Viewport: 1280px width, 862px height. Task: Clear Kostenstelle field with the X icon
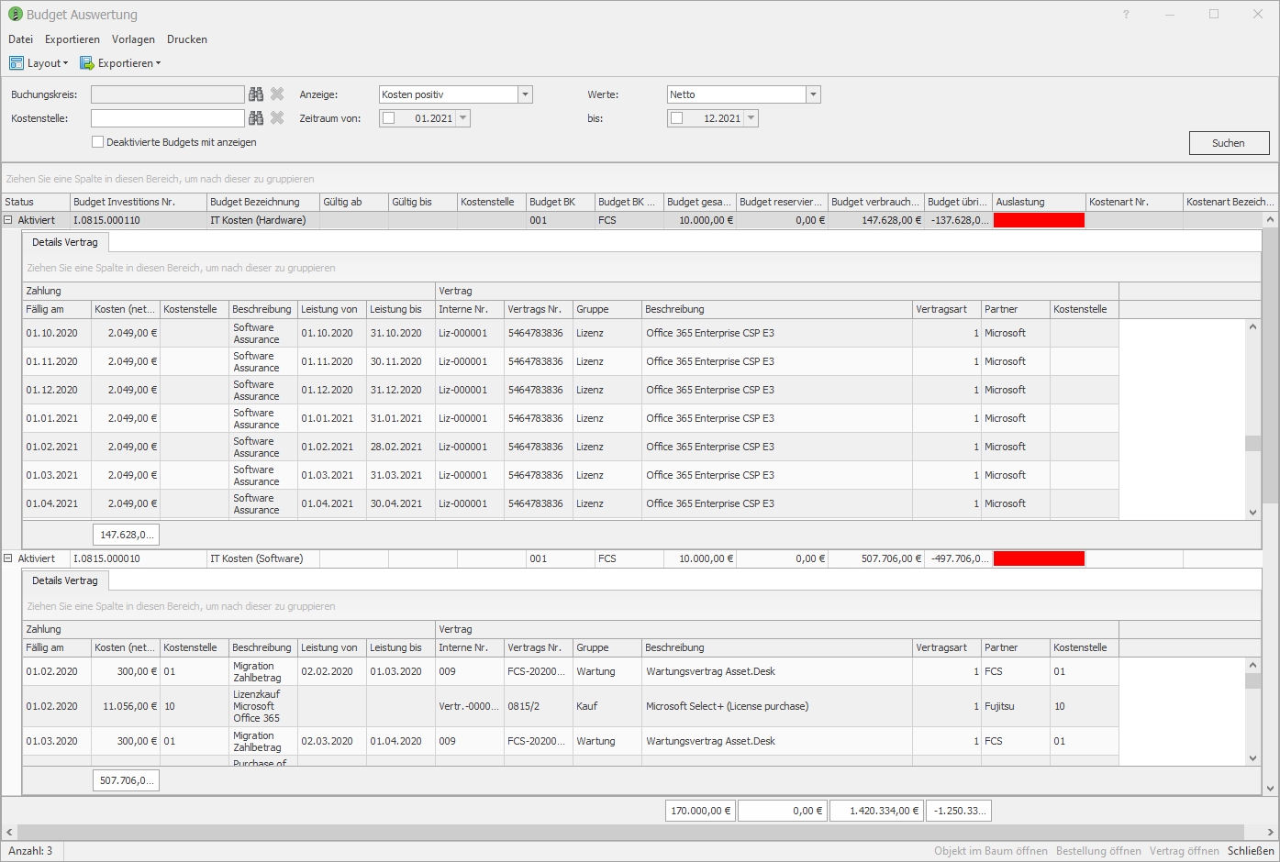point(277,118)
